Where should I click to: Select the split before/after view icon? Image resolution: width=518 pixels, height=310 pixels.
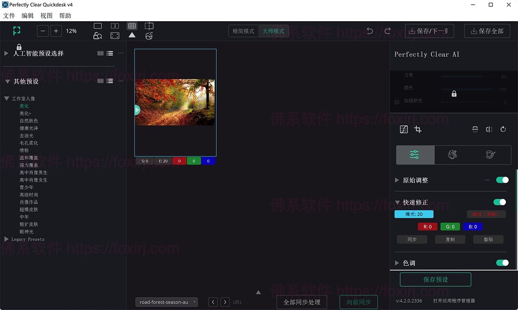tap(115, 26)
